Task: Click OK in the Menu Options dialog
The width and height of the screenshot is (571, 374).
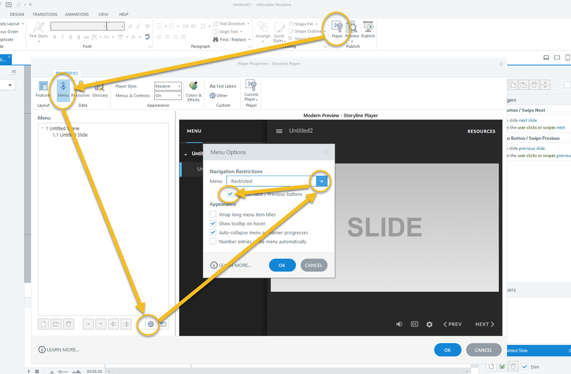Action: coord(282,265)
